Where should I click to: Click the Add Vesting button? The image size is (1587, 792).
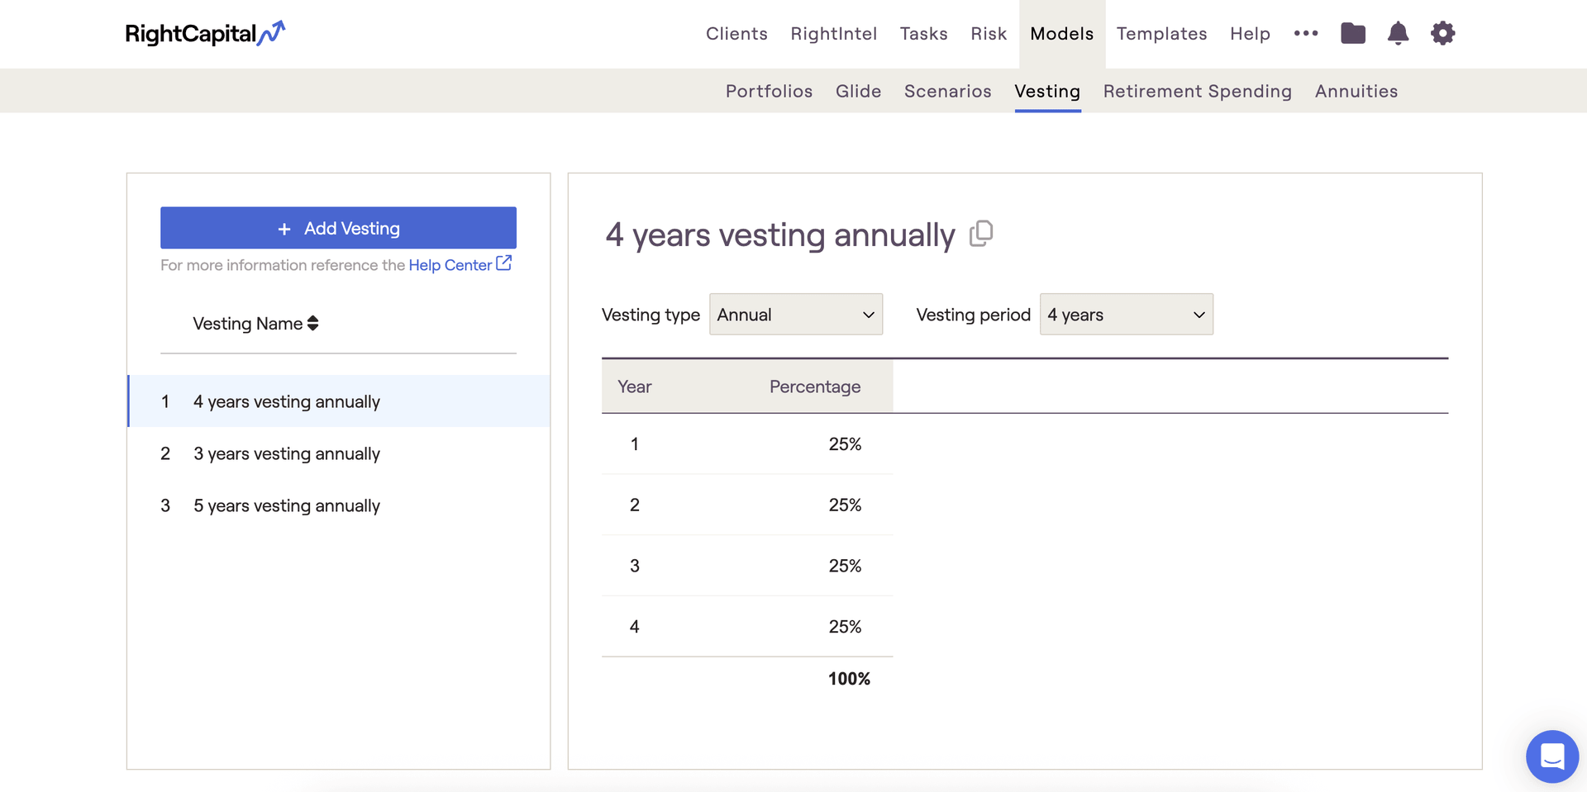[x=338, y=228]
